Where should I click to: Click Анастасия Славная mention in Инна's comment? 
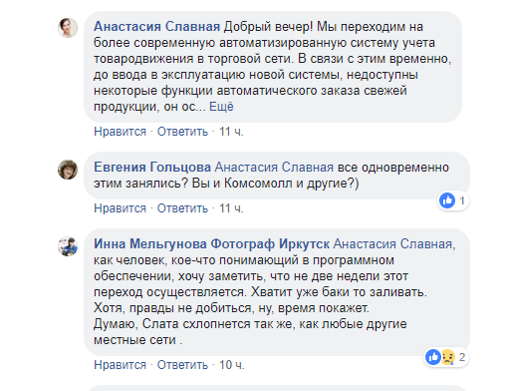392,244
